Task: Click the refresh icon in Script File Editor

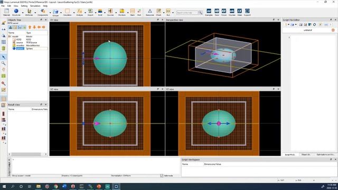Action: [x=315, y=25]
